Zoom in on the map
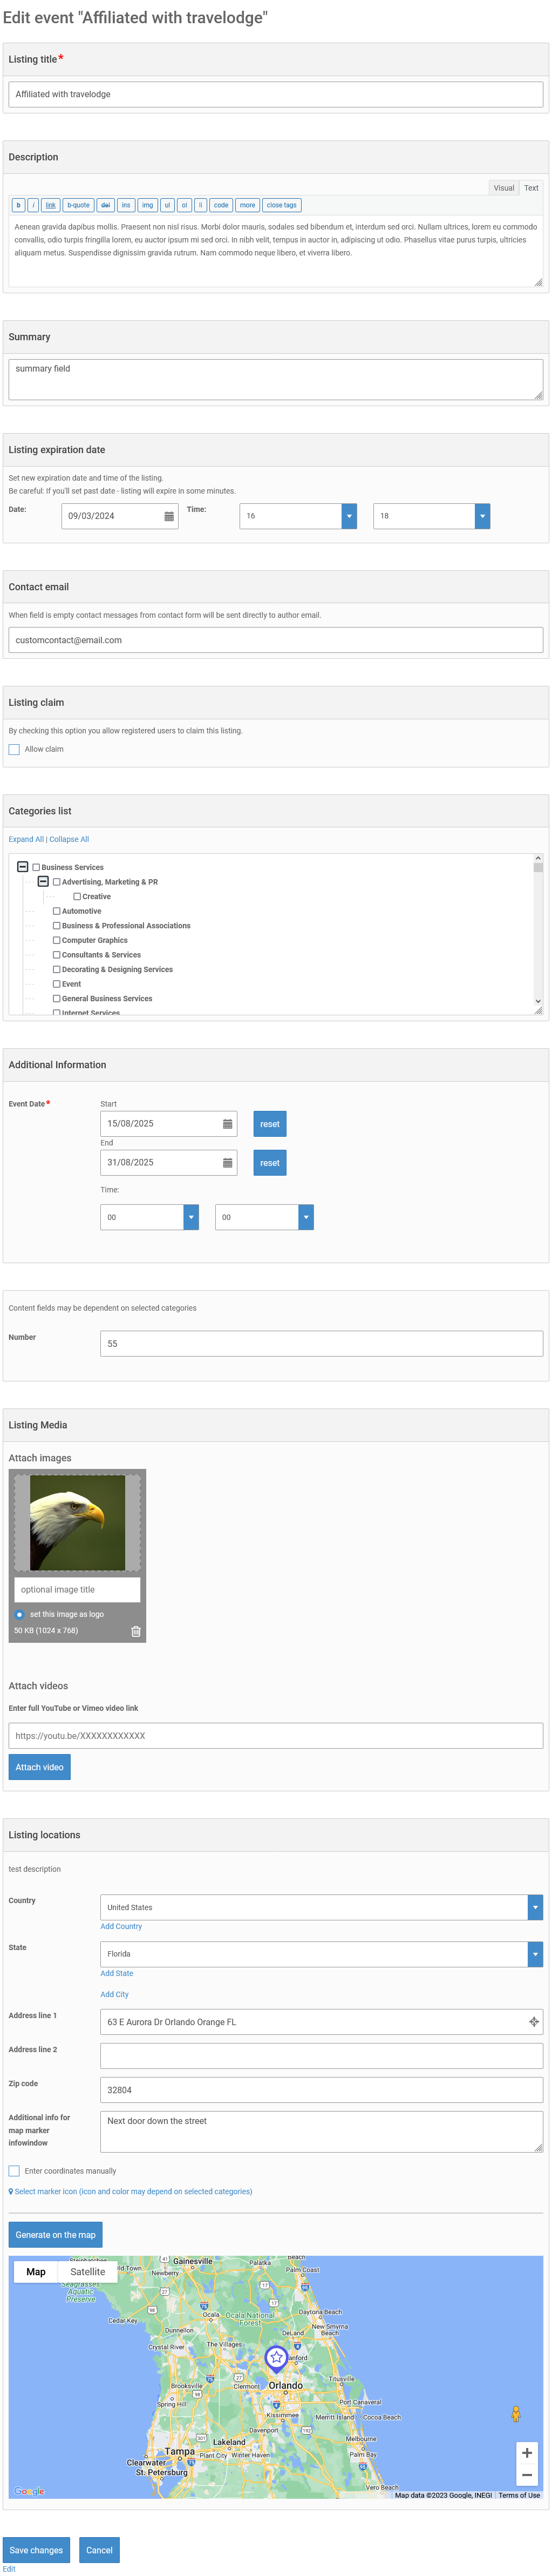The image size is (552, 2576). (x=527, y=2453)
